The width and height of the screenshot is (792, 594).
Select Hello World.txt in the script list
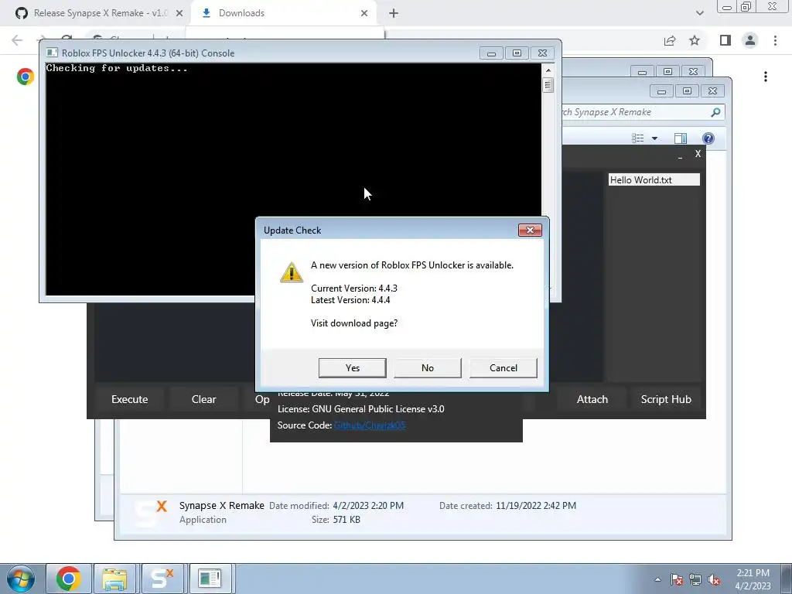point(654,179)
